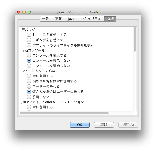Choose 許可しない for shortcut creation
The height and width of the screenshot is (151, 156).
(29, 97)
